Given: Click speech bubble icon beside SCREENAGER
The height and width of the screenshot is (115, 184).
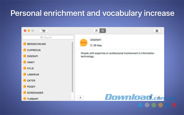Looking at the screenshot, I should [25, 93].
